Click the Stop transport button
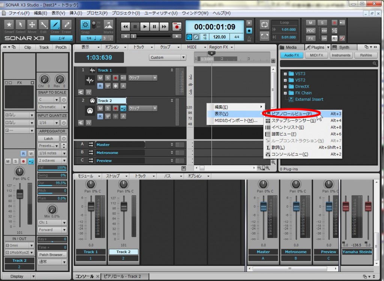This screenshot has height=281, width=384. pos(135,27)
